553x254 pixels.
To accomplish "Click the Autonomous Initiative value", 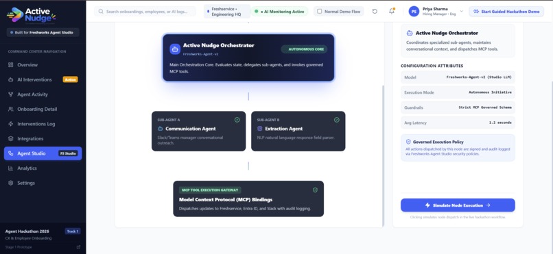I will (x=490, y=92).
